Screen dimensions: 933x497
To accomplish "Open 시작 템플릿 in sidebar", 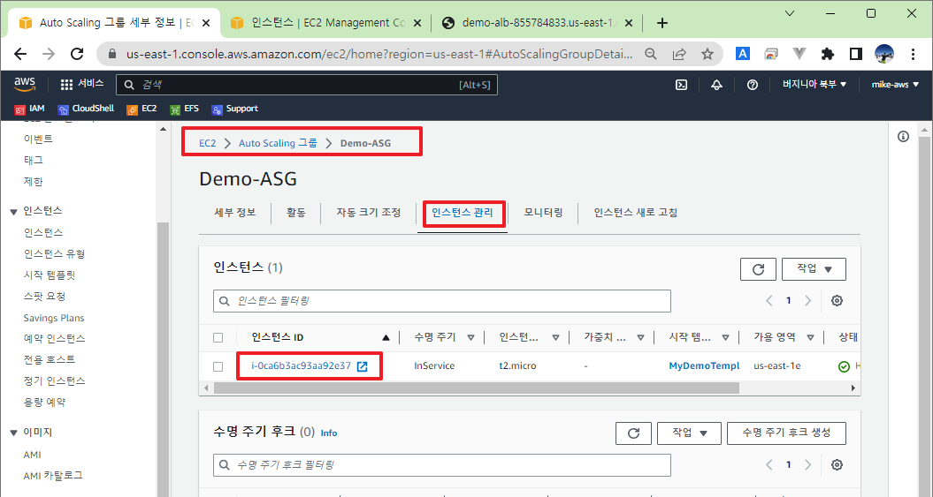I will coord(50,275).
